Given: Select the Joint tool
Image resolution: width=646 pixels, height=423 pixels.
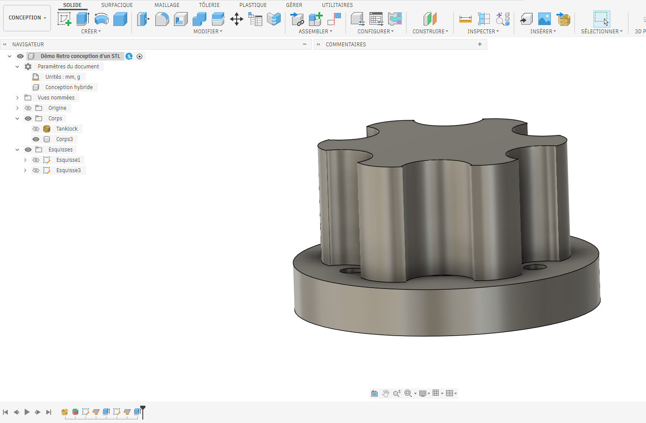Looking at the screenshot, I should tap(334, 19).
